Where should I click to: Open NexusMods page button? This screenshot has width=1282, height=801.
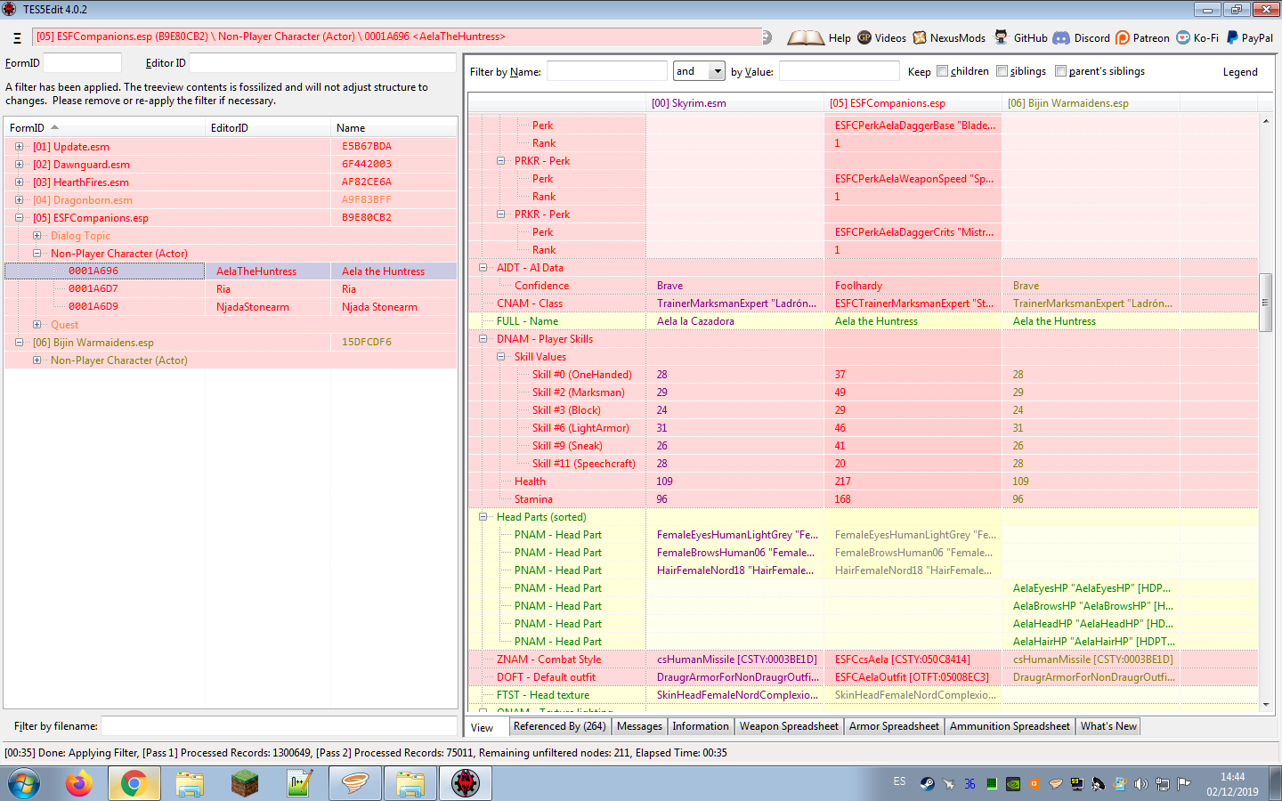click(x=949, y=37)
